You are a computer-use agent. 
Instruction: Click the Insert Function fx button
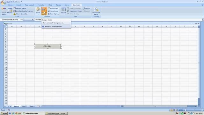click(33, 19)
